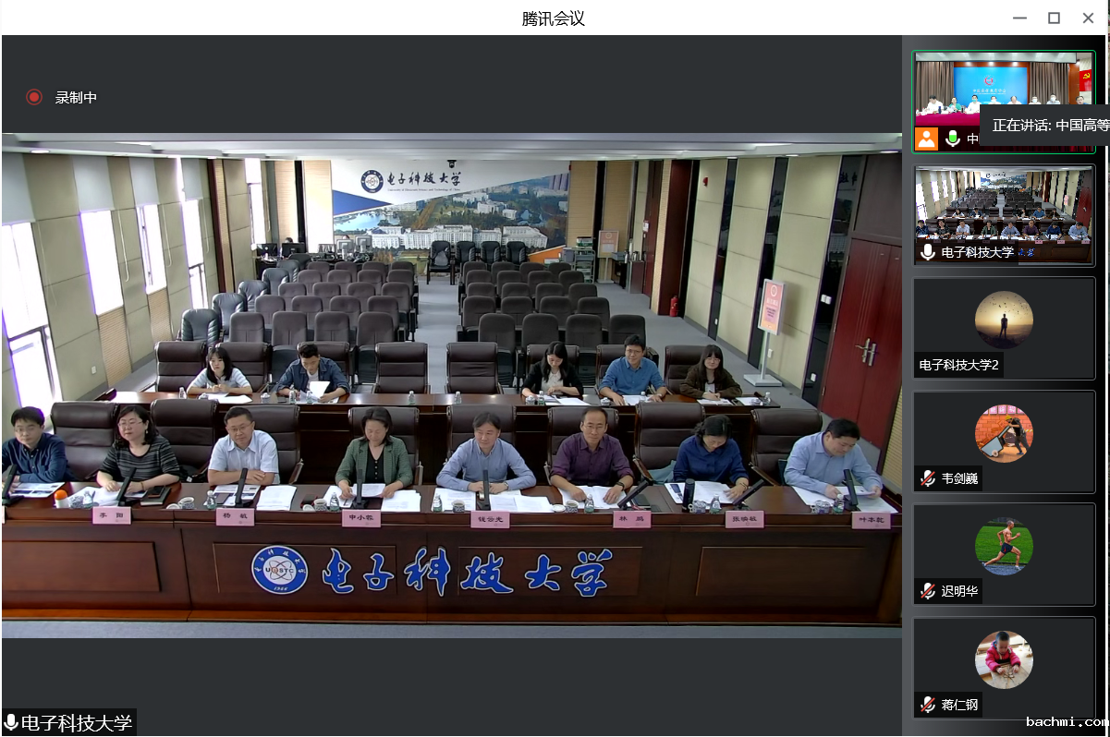1110x737 pixels.
Task: Click the silhouette avatar of 电子科技大学2
Action: [x=1004, y=320]
